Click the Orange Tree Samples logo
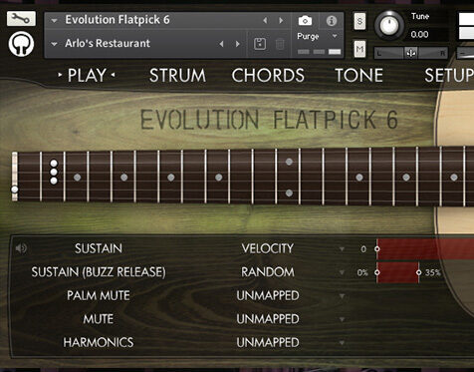Screen dimensions: 474x372 coord(21,44)
